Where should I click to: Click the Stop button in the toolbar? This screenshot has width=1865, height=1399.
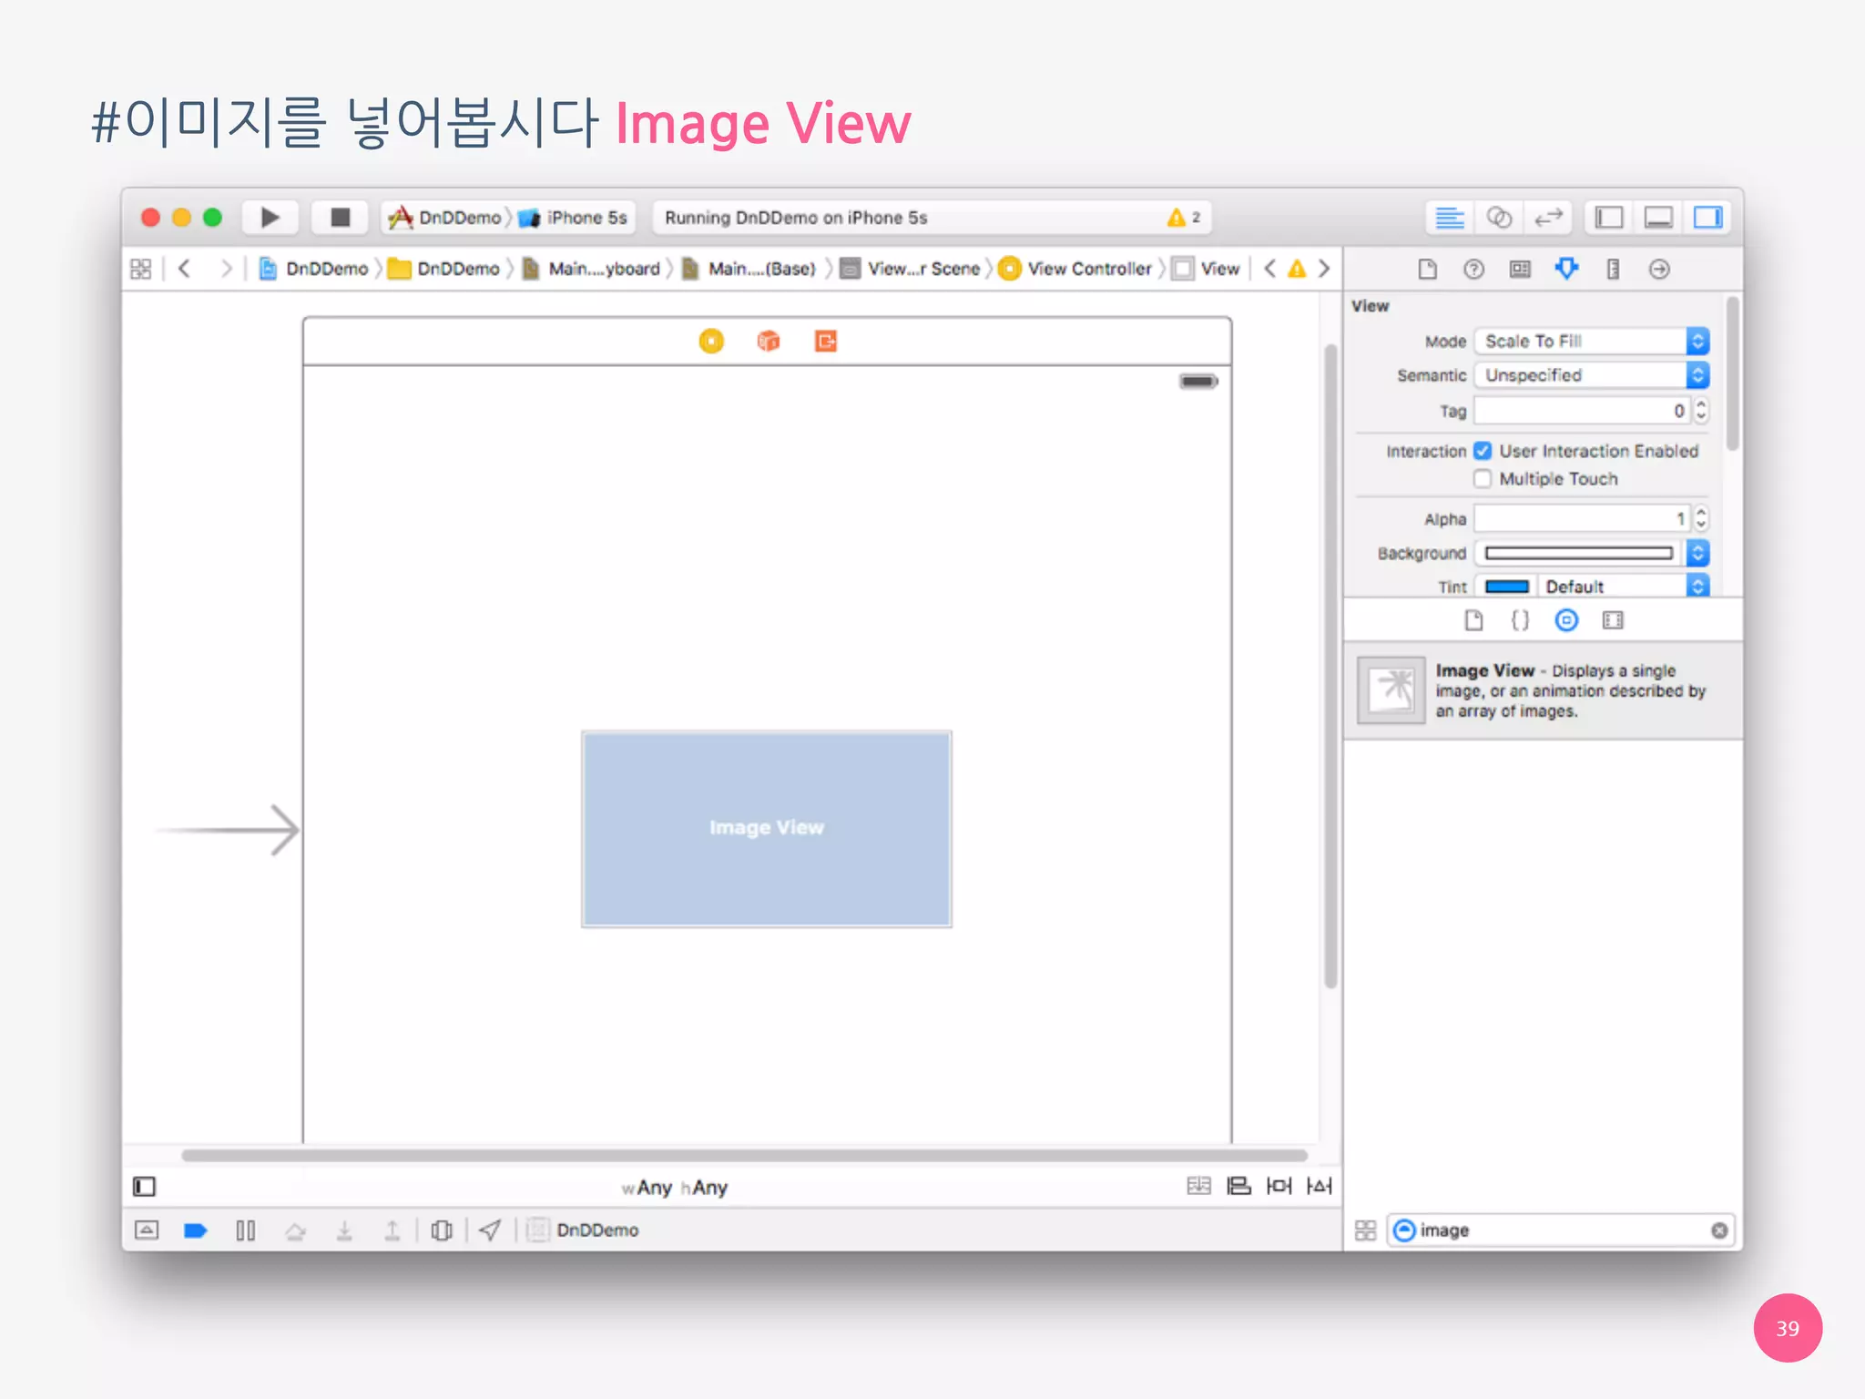coord(340,218)
